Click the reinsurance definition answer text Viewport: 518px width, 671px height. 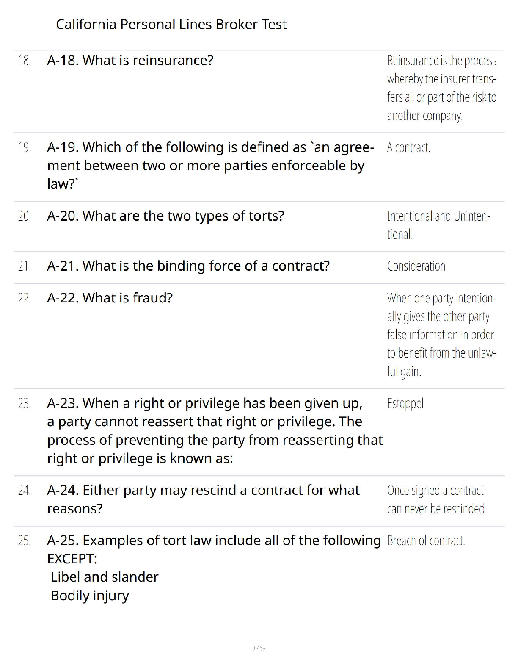(441, 88)
